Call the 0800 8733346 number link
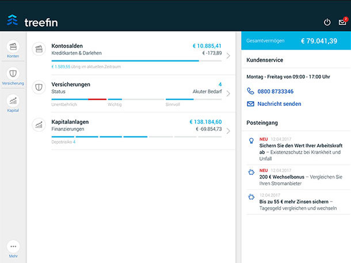 276,92
